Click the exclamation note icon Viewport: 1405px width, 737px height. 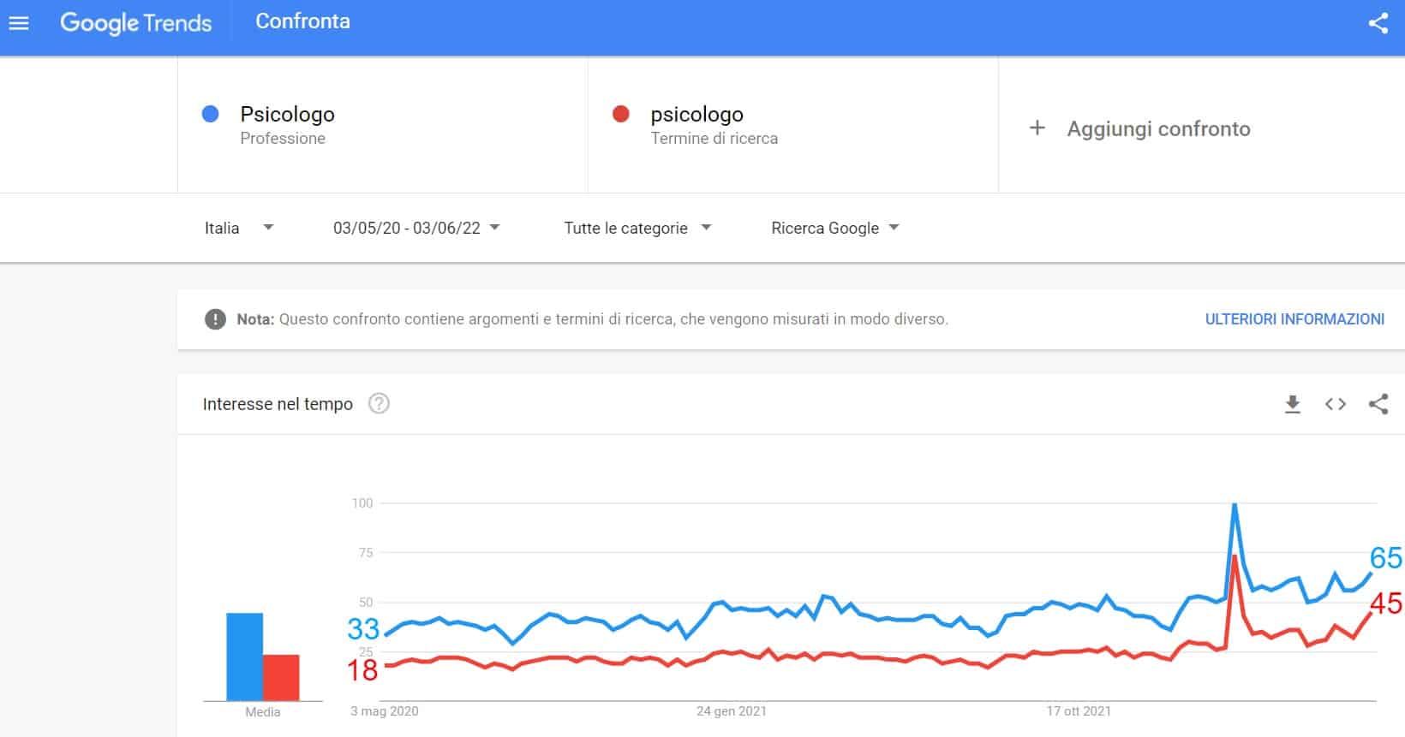(215, 319)
